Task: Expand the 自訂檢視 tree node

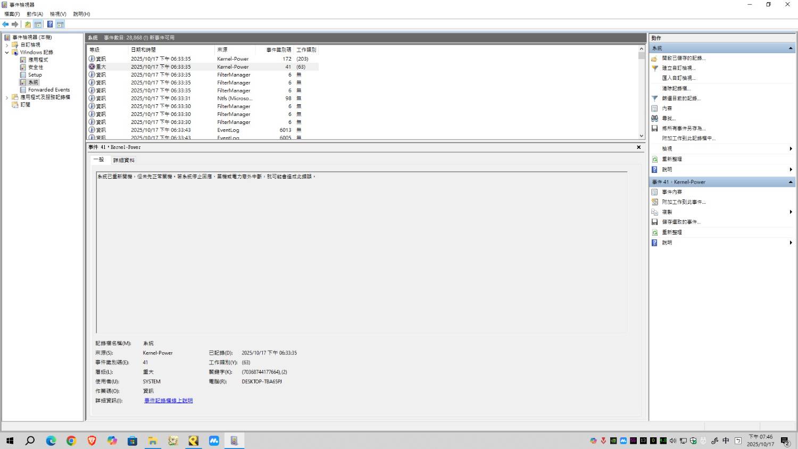Action: pos(7,45)
